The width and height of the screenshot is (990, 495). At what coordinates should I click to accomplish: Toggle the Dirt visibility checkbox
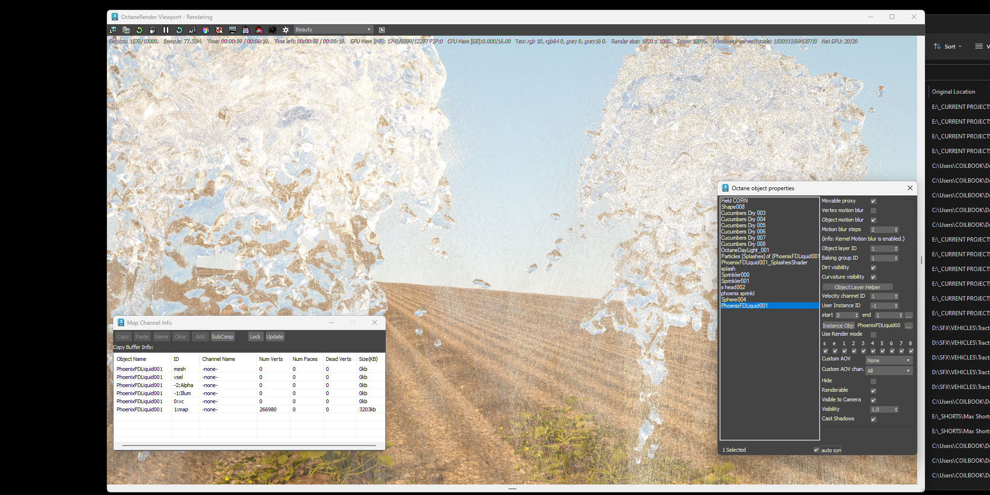(x=874, y=268)
